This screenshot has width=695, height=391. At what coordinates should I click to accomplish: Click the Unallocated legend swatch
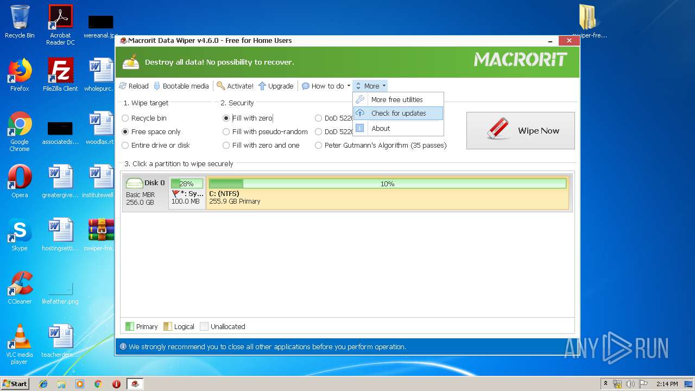204,326
